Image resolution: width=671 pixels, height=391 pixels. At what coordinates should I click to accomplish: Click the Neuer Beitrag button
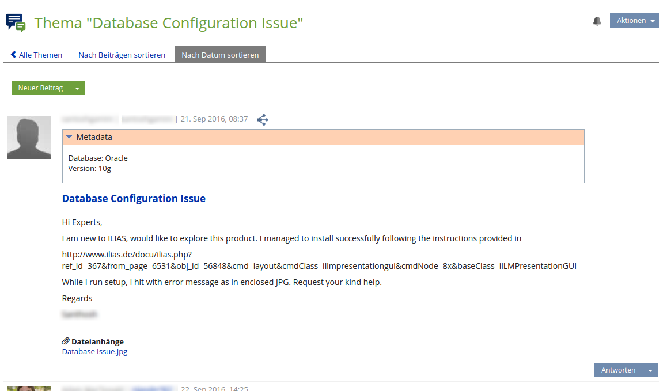(x=41, y=88)
